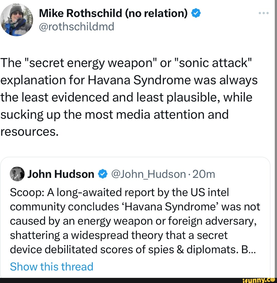Image resolution: width=277 pixels, height=283 pixels.
Task: Click the John Hudson display name
Action: (61, 174)
